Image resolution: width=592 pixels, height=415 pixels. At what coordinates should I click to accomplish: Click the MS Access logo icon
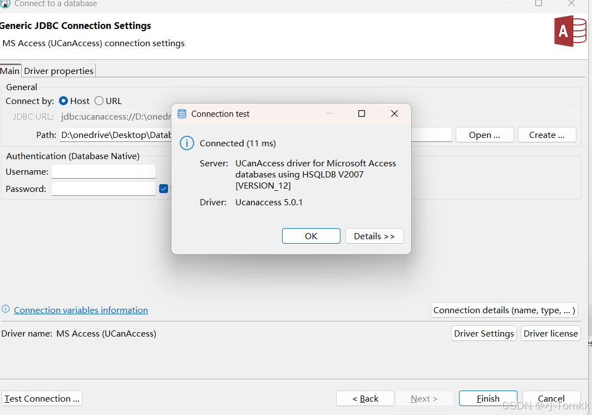(570, 31)
